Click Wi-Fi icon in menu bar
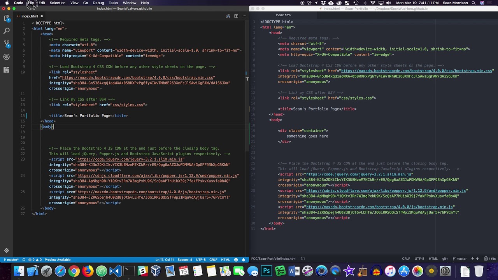This screenshot has width=498, height=280. (x=373, y=3)
